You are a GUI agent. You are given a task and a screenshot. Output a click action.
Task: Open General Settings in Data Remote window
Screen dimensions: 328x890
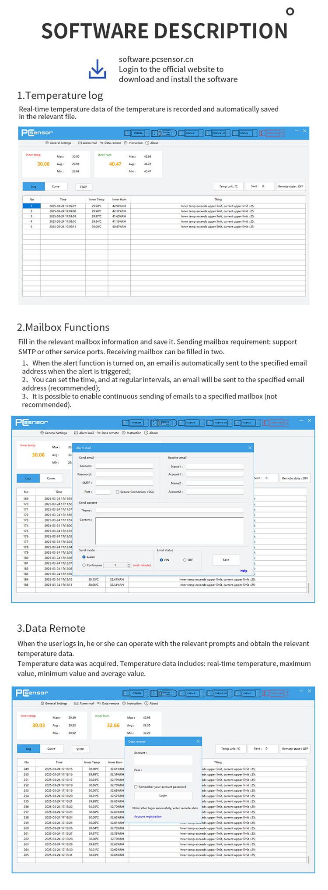pos(54,703)
